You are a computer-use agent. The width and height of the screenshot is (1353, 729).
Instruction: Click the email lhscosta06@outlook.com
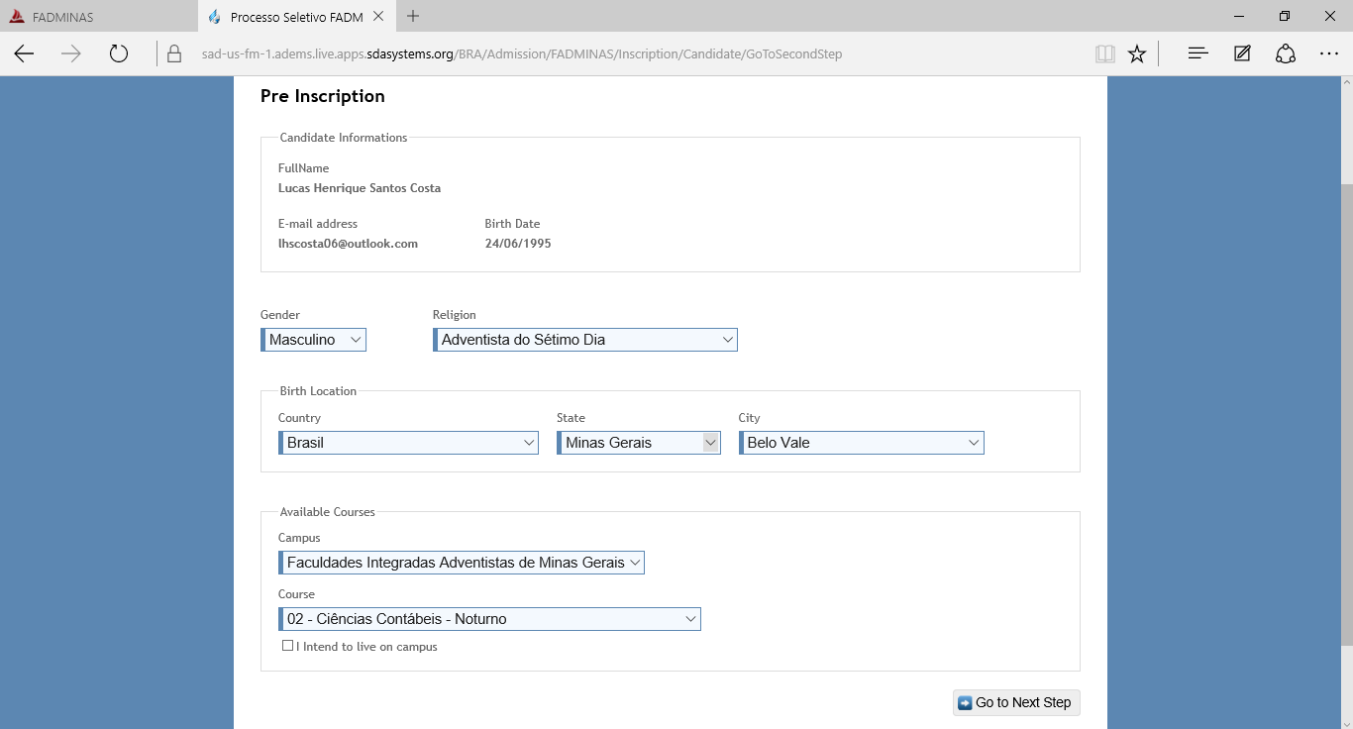pyautogui.click(x=348, y=244)
